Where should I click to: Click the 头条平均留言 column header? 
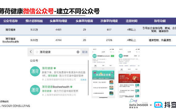[x=84, y=21]
